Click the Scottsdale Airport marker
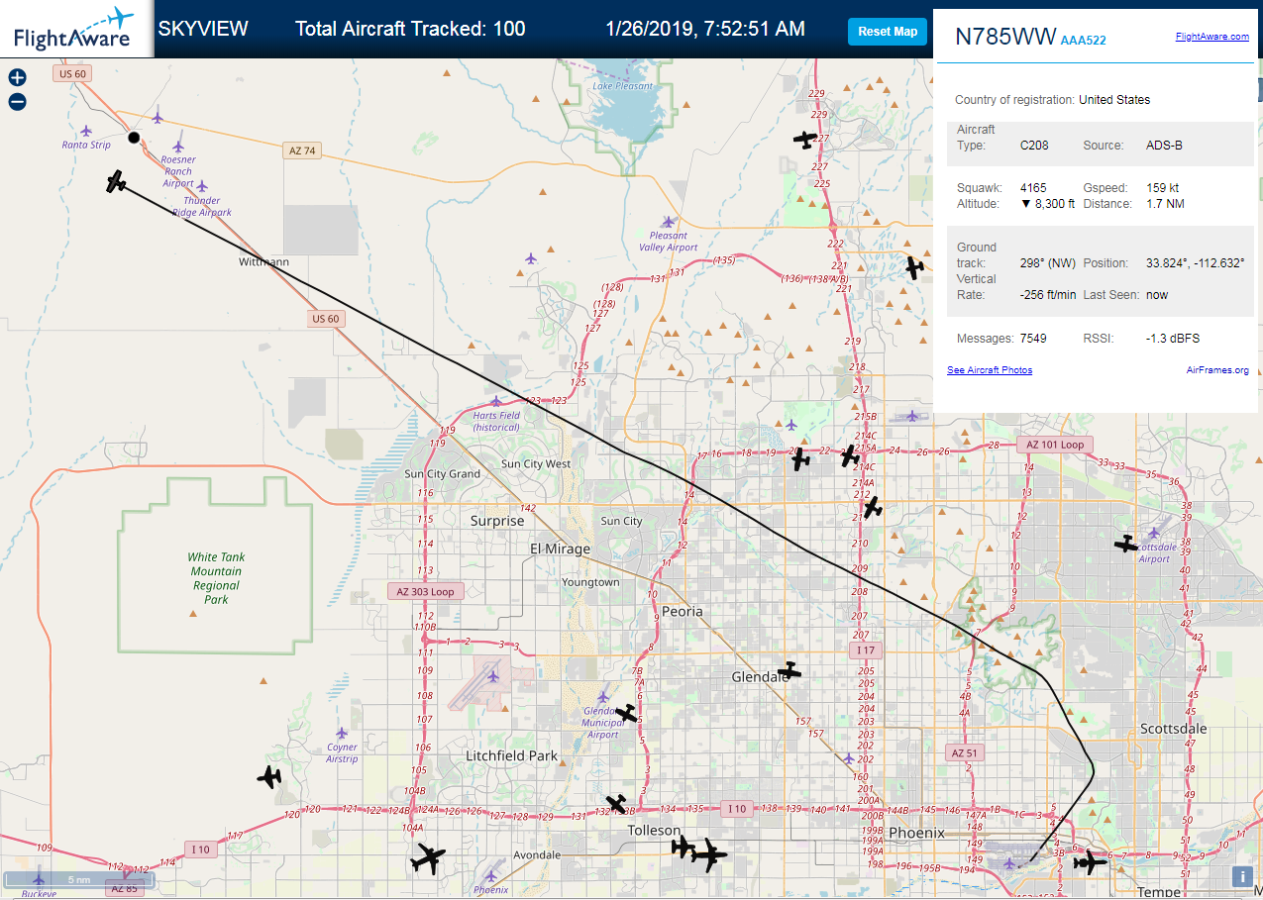1263x900 pixels. tap(1153, 534)
